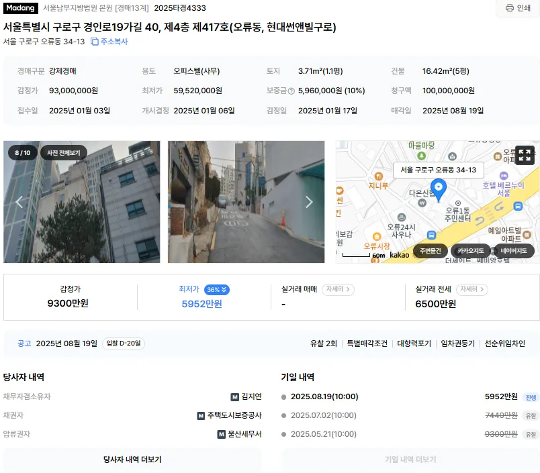Click 유찰 badge next to 9300만원
The height and width of the screenshot is (473, 540).
[531, 435]
